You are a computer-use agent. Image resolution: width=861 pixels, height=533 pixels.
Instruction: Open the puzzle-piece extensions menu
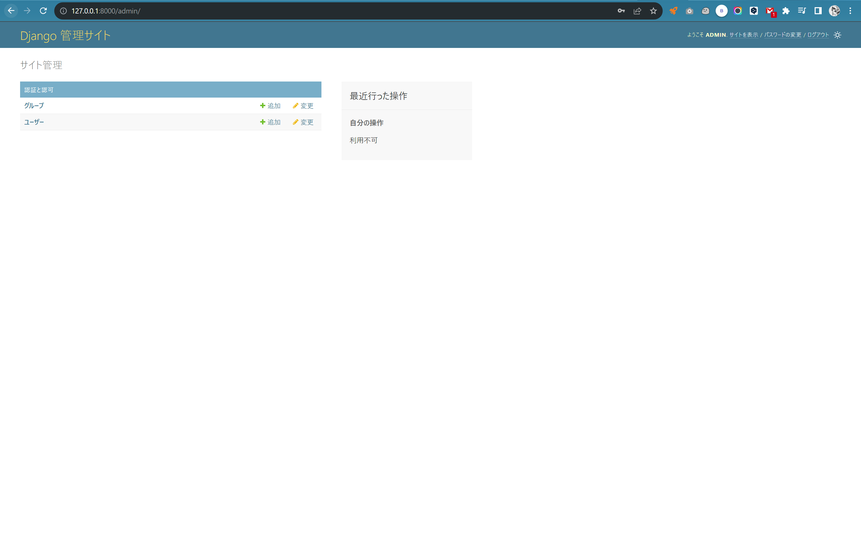tap(786, 11)
